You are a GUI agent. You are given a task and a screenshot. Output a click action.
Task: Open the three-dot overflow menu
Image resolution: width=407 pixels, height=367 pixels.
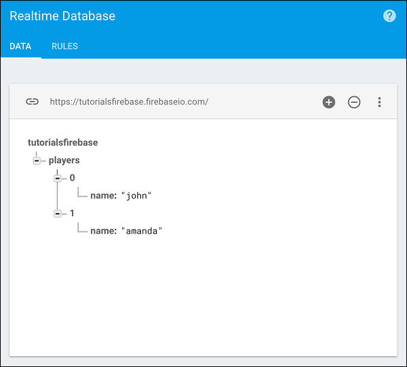coord(379,102)
